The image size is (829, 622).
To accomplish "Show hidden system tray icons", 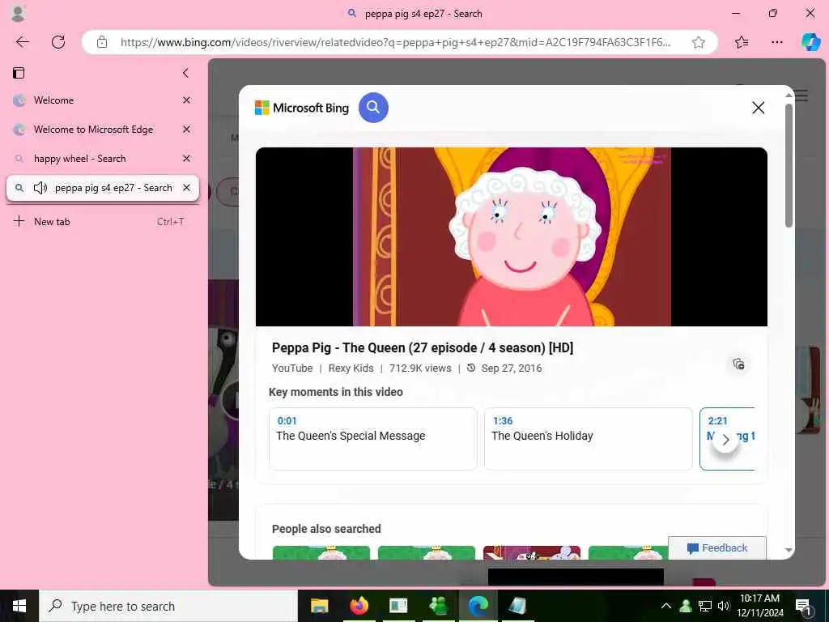I will point(666,606).
